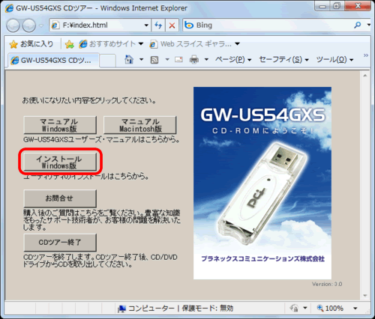This screenshot has height=319, width=375.
Task: Open the ツール(O) menu
Action: click(334, 60)
